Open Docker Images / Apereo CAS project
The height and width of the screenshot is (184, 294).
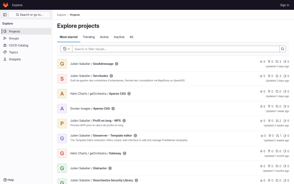(x=90, y=108)
